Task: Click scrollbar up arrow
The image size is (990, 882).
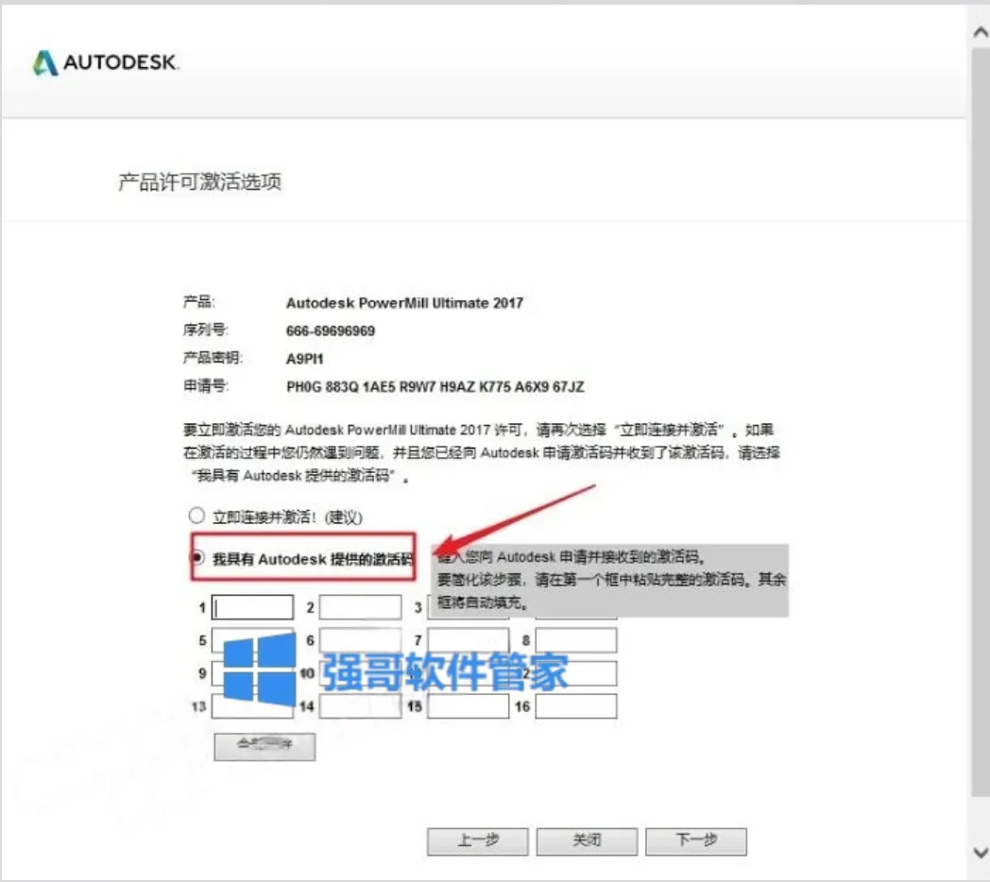Action: (981, 31)
